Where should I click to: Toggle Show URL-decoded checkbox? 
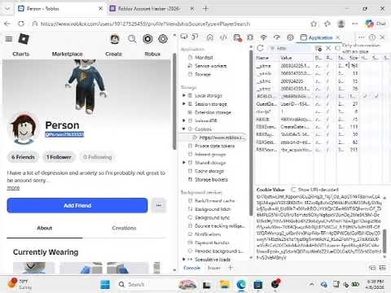pyautogui.click(x=293, y=190)
